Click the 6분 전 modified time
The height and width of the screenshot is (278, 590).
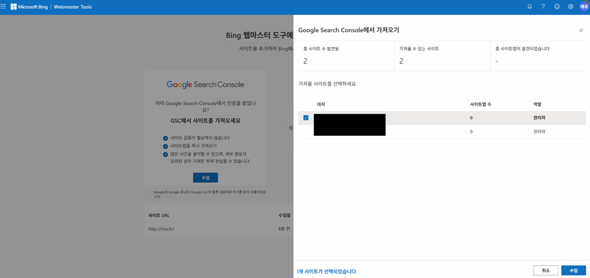(x=284, y=229)
